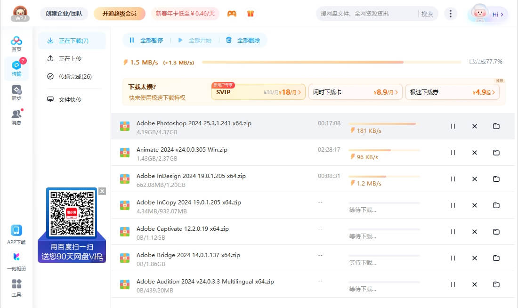This screenshot has height=308, width=518.
Task: Click the 搜索 search button
Action: (427, 14)
